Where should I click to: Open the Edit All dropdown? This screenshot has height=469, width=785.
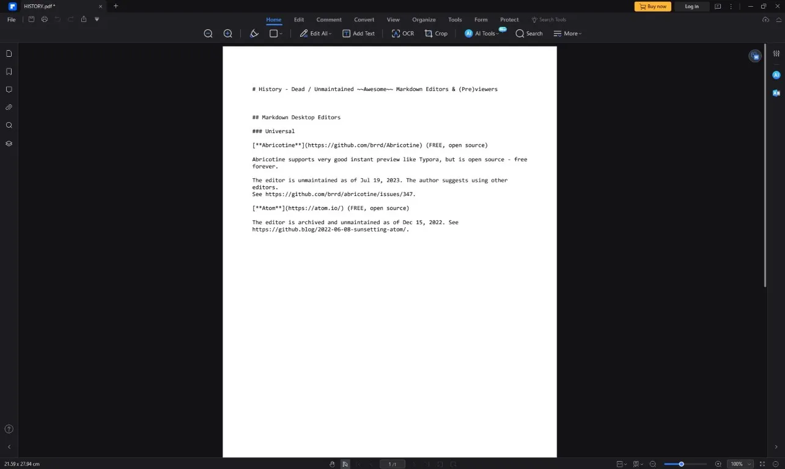[x=315, y=34]
